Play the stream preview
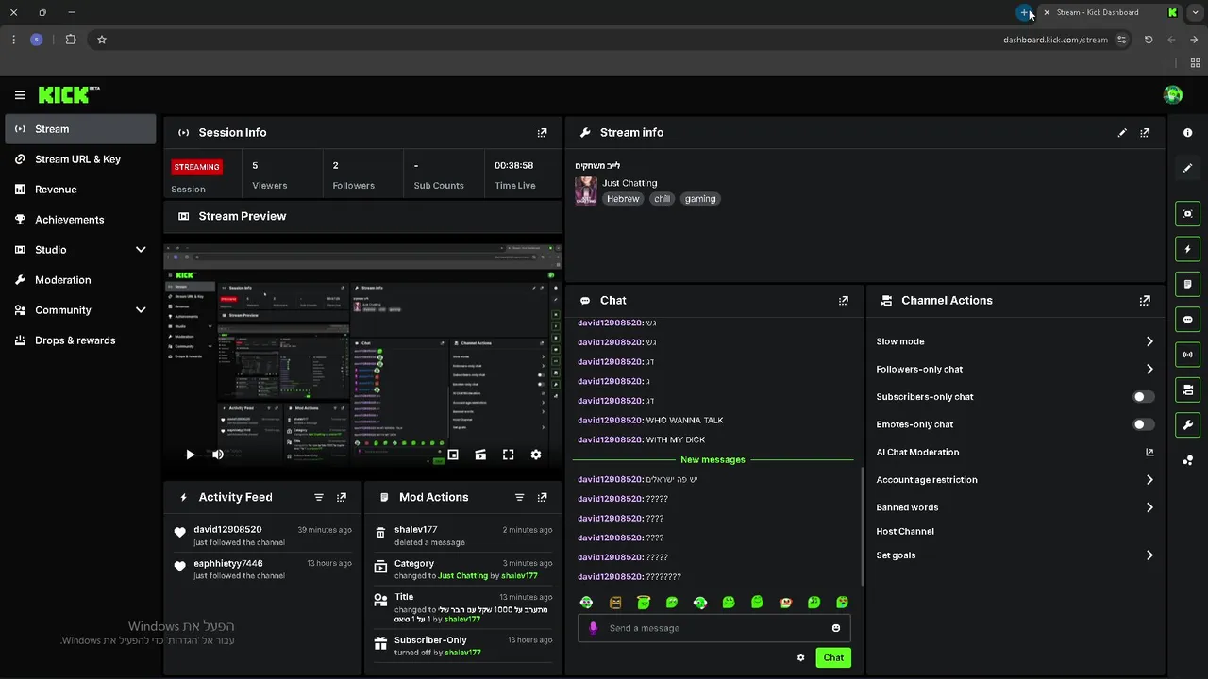This screenshot has height=679, width=1208. tap(190, 455)
